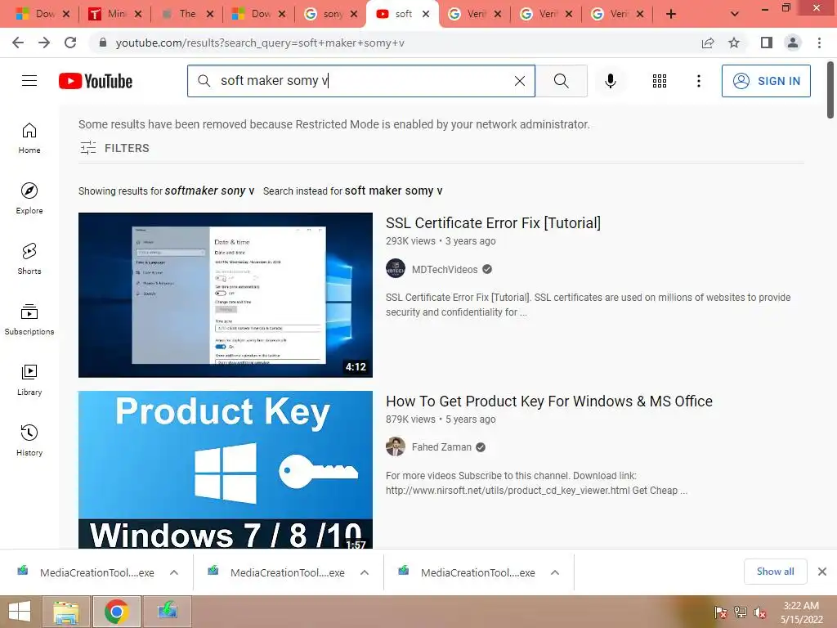Open MDTechVideos channel avatar
837x628 pixels.
click(396, 268)
